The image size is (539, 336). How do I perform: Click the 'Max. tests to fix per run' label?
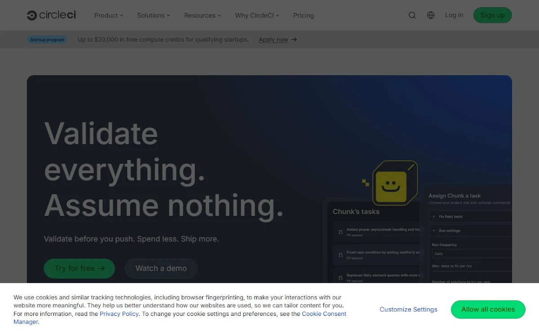[452, 266]
